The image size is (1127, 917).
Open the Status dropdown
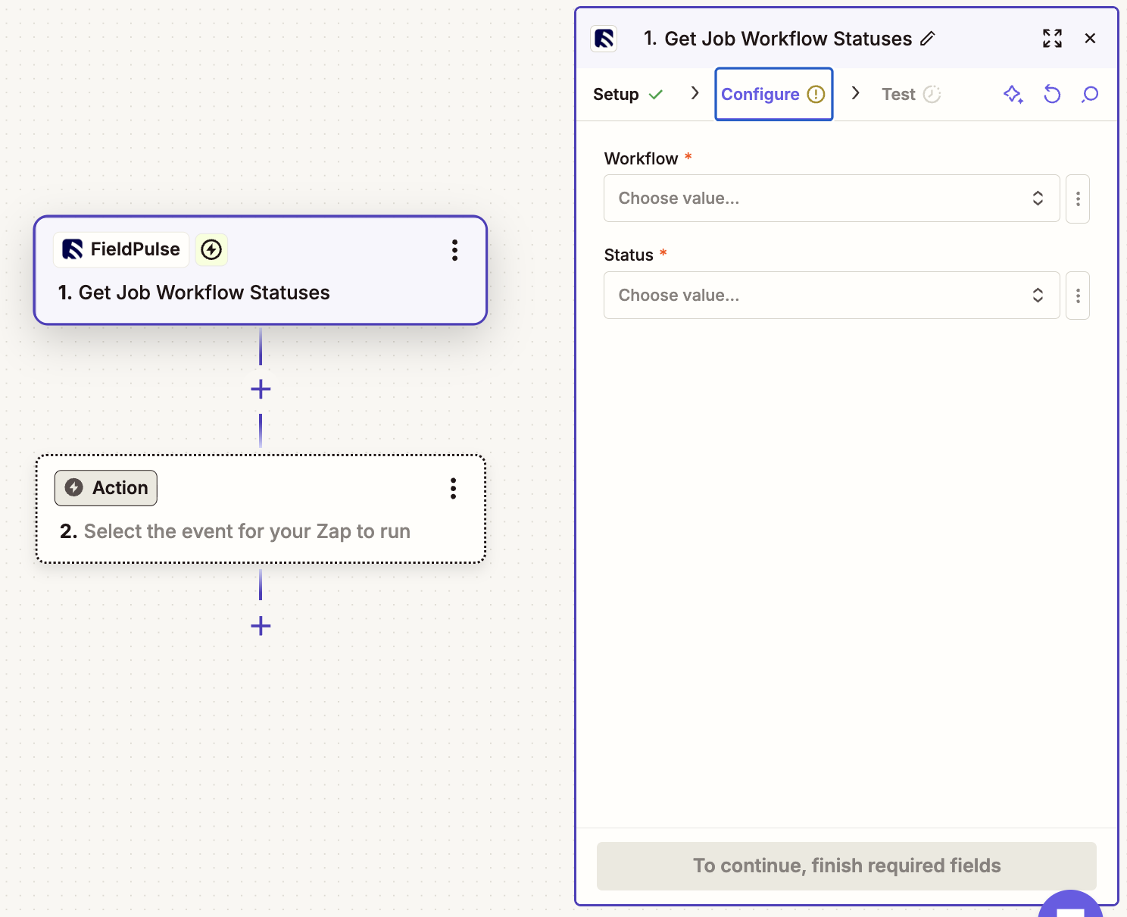click(x=832, y=296)
